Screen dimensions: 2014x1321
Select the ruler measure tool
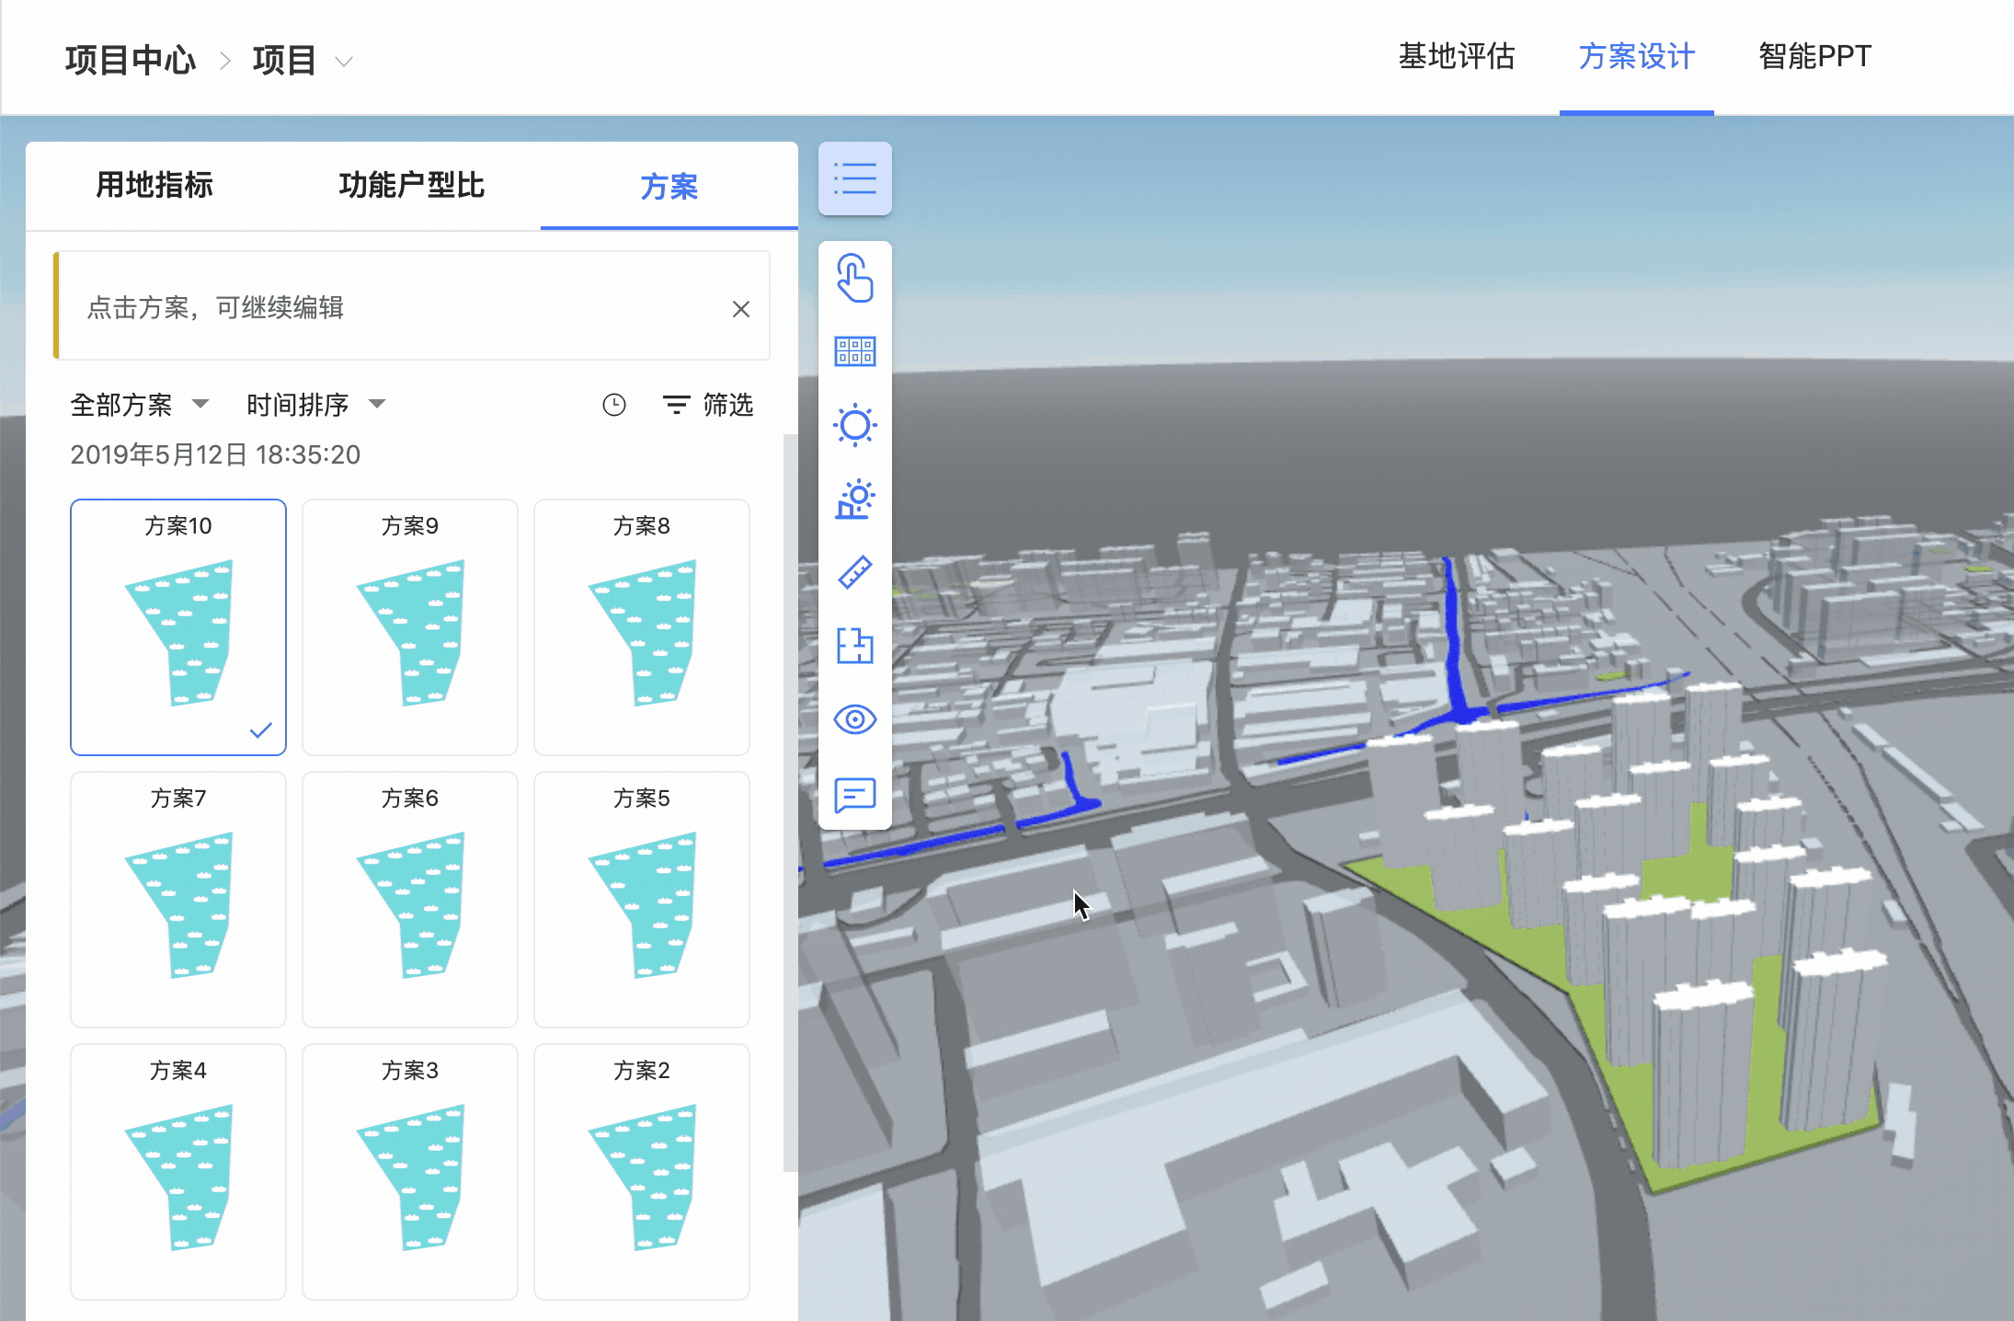[854, 572]
